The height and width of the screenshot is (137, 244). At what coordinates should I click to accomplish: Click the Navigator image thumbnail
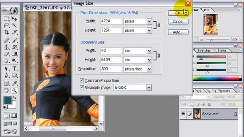point(211,24)
